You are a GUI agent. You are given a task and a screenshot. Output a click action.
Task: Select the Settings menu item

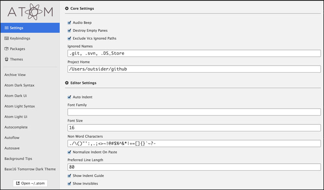click(x=30, y=28)
